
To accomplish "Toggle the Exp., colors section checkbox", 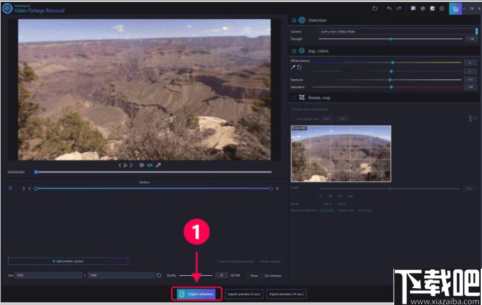I will pyautogui.click(x=294, y=51).
